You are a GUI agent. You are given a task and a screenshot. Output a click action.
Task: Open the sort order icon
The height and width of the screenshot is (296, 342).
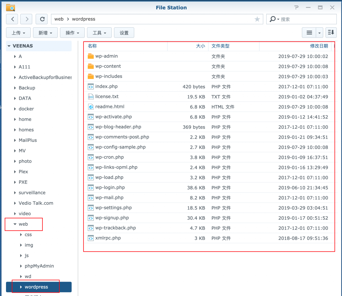coord(331,33)
